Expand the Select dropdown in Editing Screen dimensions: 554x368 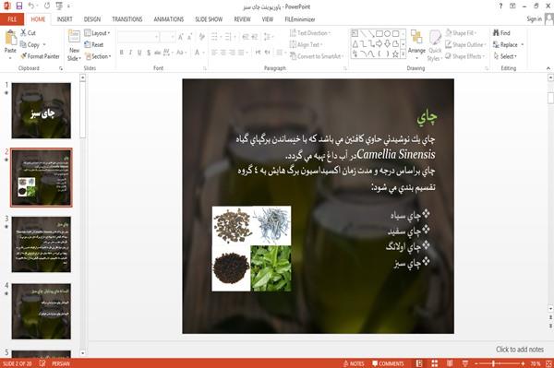point(505,56)
